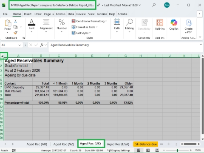Click the Name Box showing A1
The height and width of the screenshot is (153, 204).
[x=9, y=45]
